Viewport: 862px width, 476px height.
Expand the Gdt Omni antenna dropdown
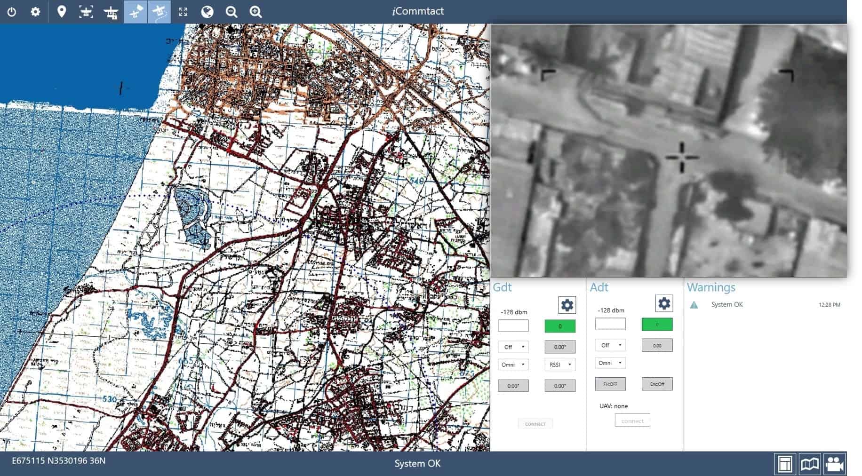(x=513, y=365)
